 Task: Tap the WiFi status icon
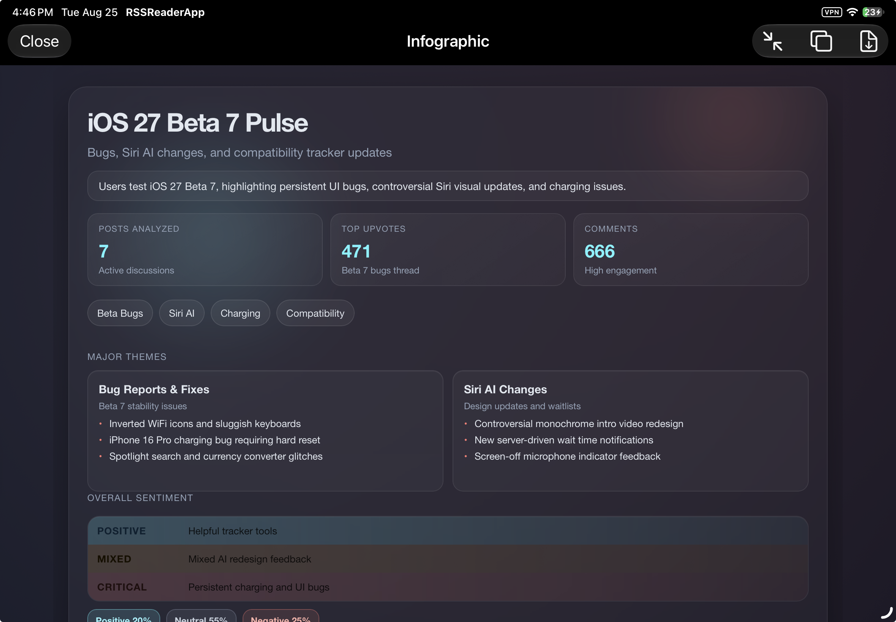852,12
